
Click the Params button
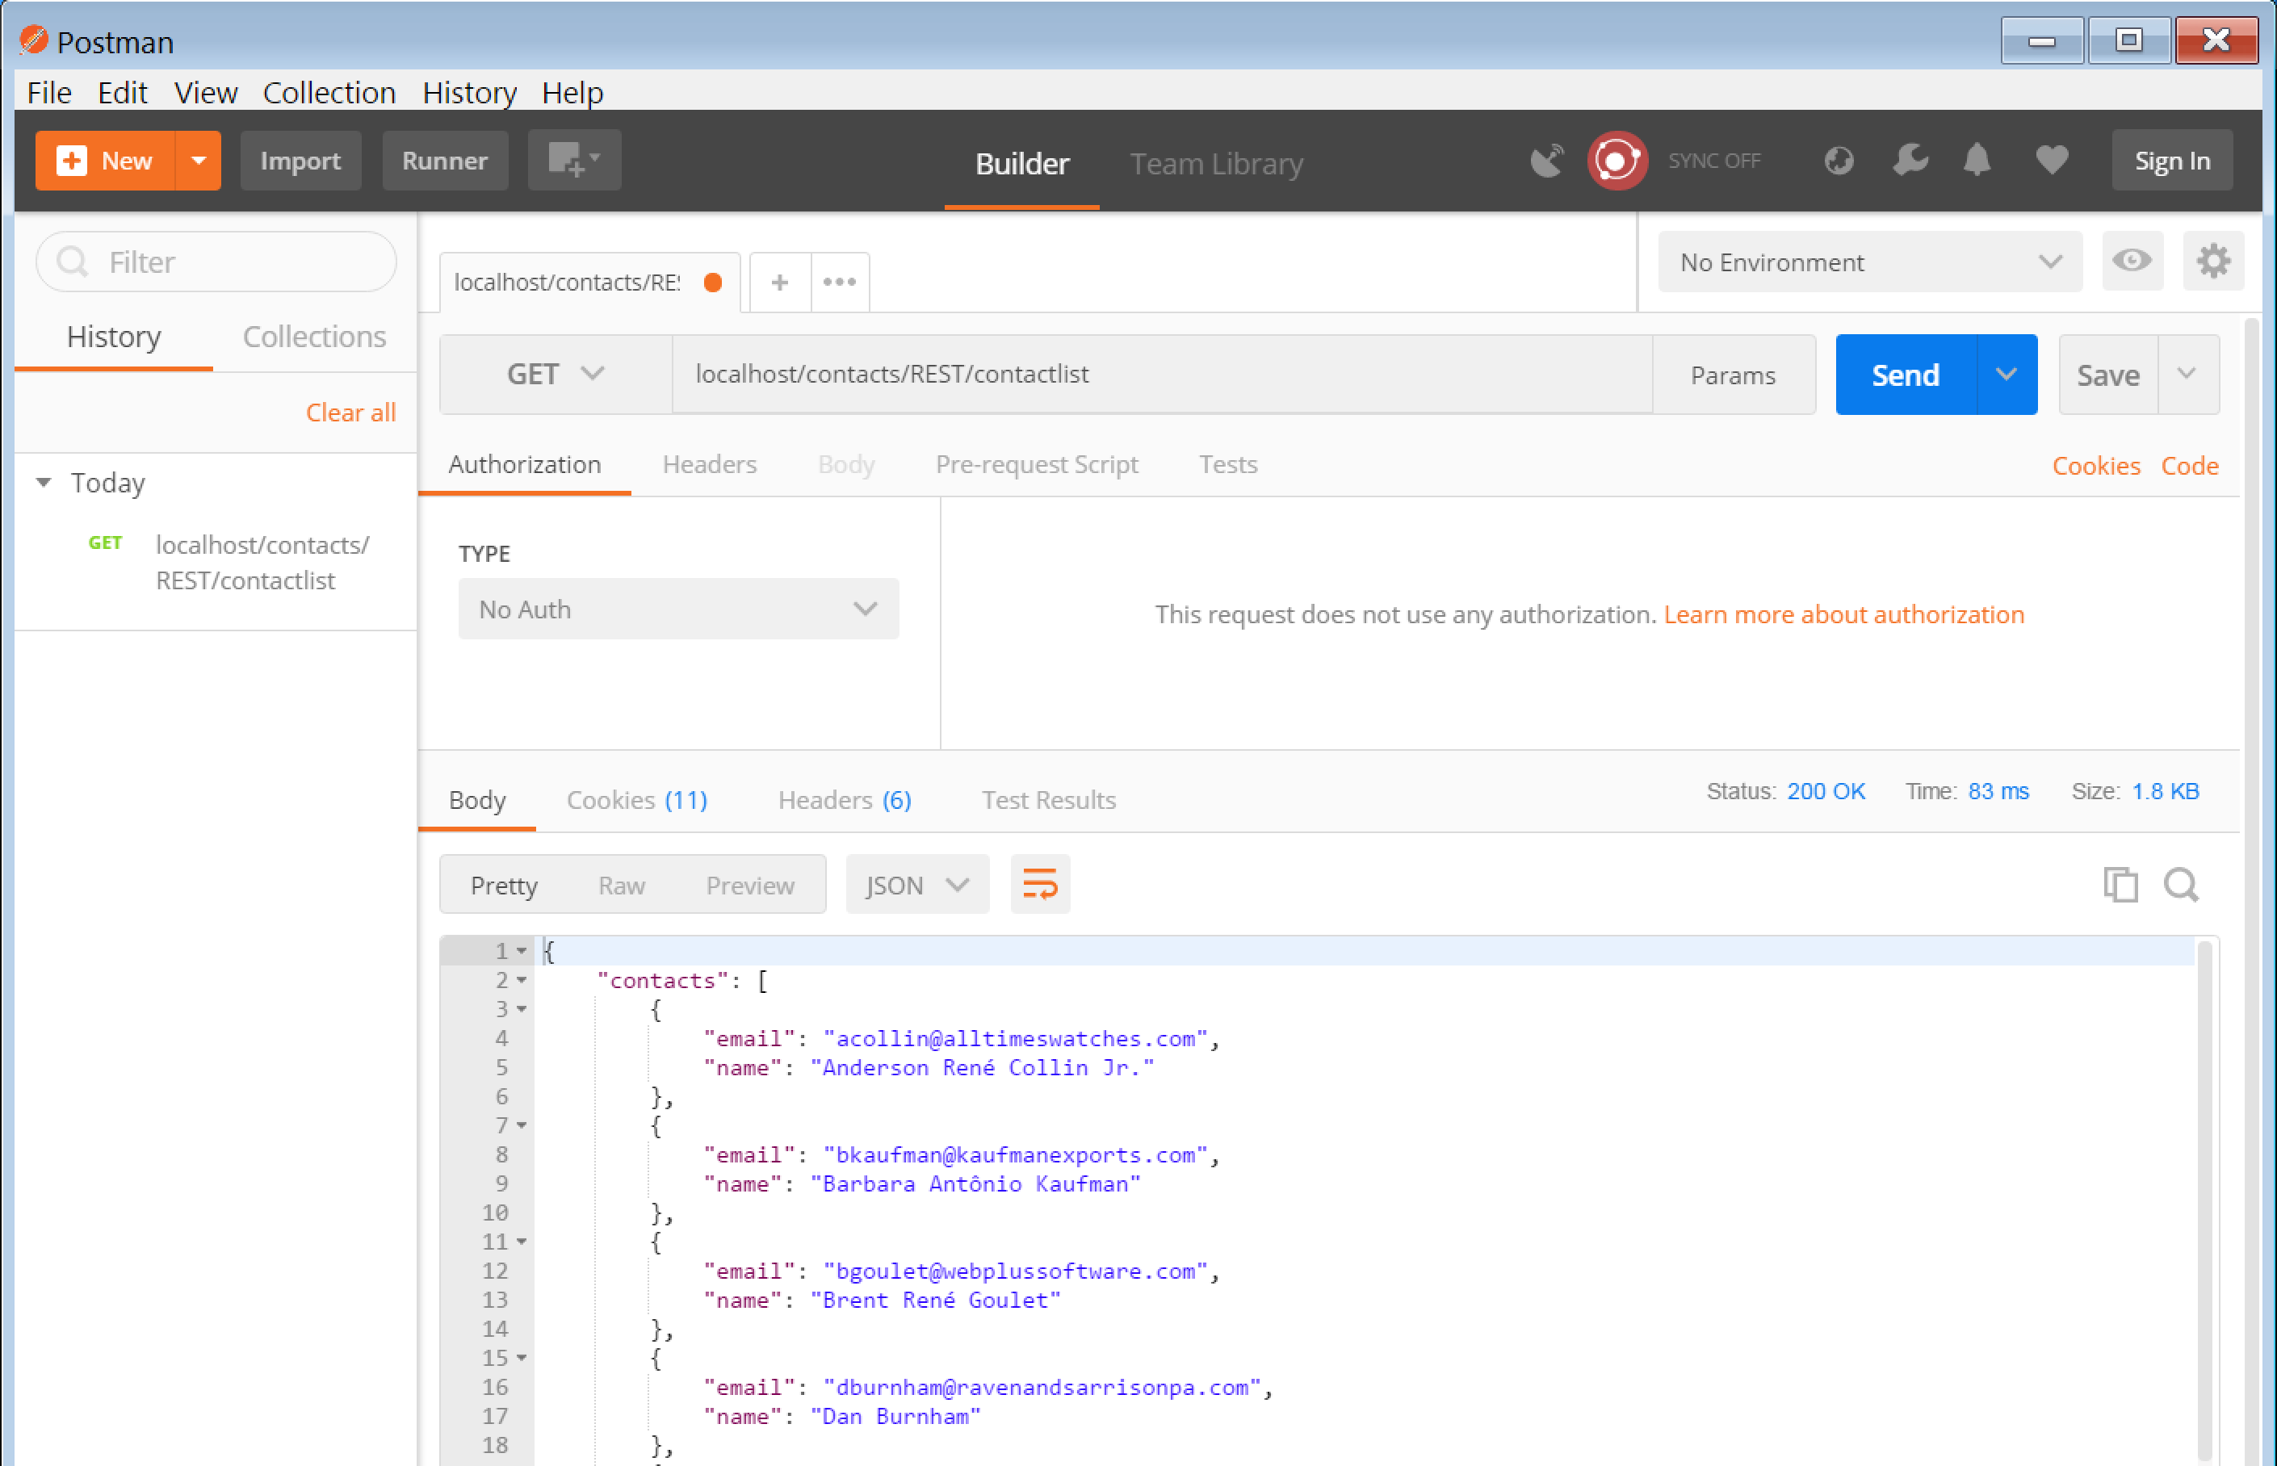pos(1733,375)
